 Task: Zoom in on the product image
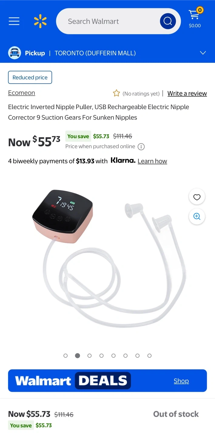point(197,216)
